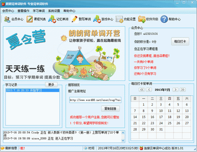
Task: Select day 16 in the calendar
Action: tap(152, 117)
